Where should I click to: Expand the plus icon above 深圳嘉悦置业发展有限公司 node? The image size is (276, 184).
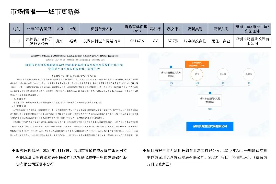coord(171,67)
